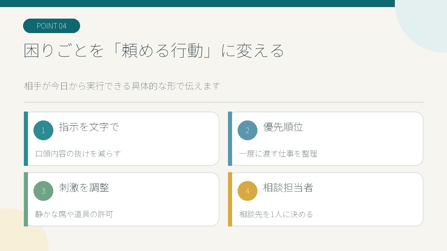The image size is (447, 251).
Task: Click the number 1 teal circle
Action: tap(43, 130)
